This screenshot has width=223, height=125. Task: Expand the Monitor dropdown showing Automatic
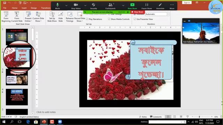(168, 14)
